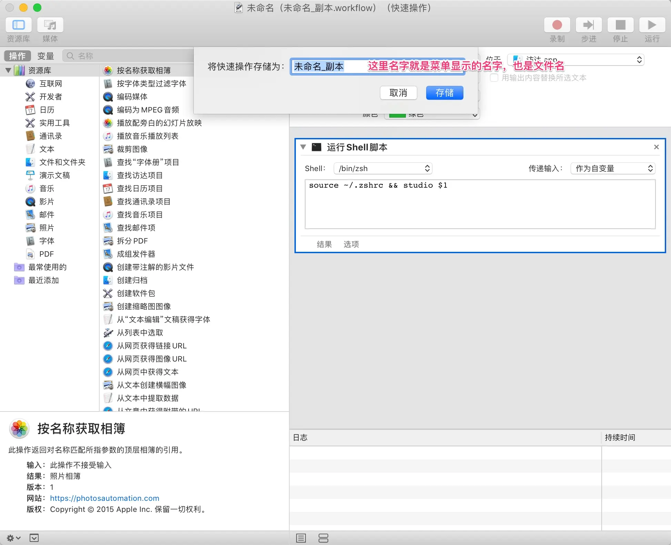Show the log list view icon
Viewport: 671px width, 545px height.
coord(301,538)
